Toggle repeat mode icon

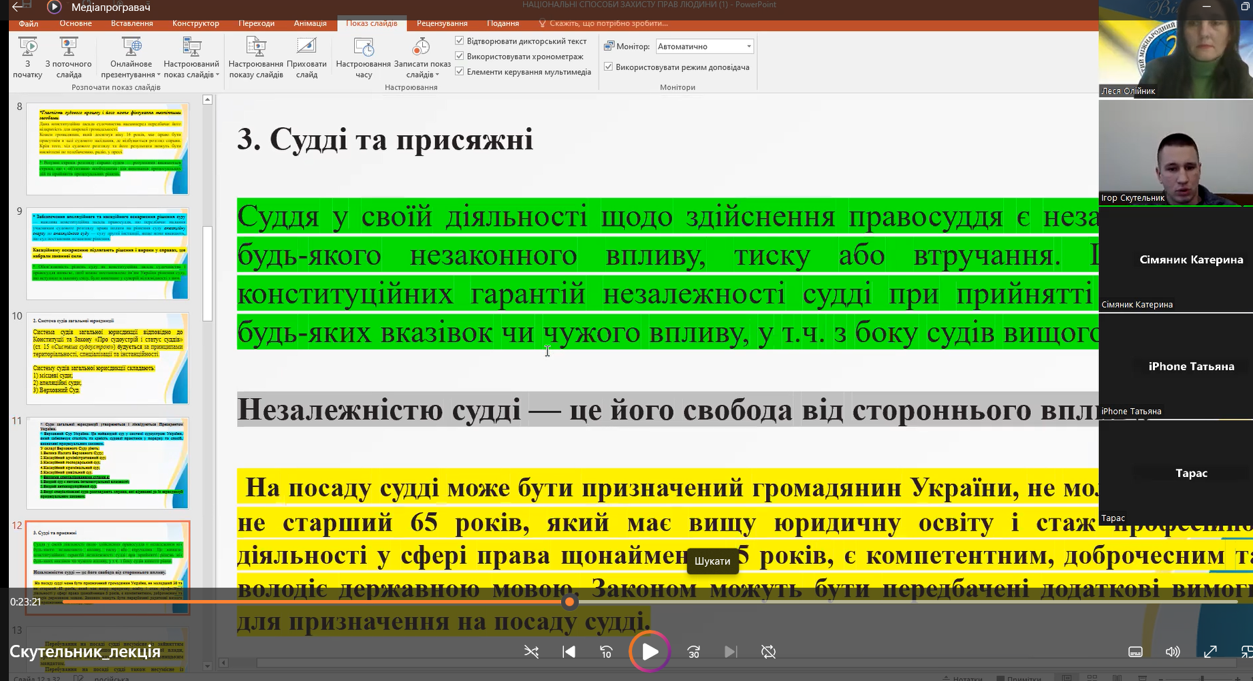768,652
